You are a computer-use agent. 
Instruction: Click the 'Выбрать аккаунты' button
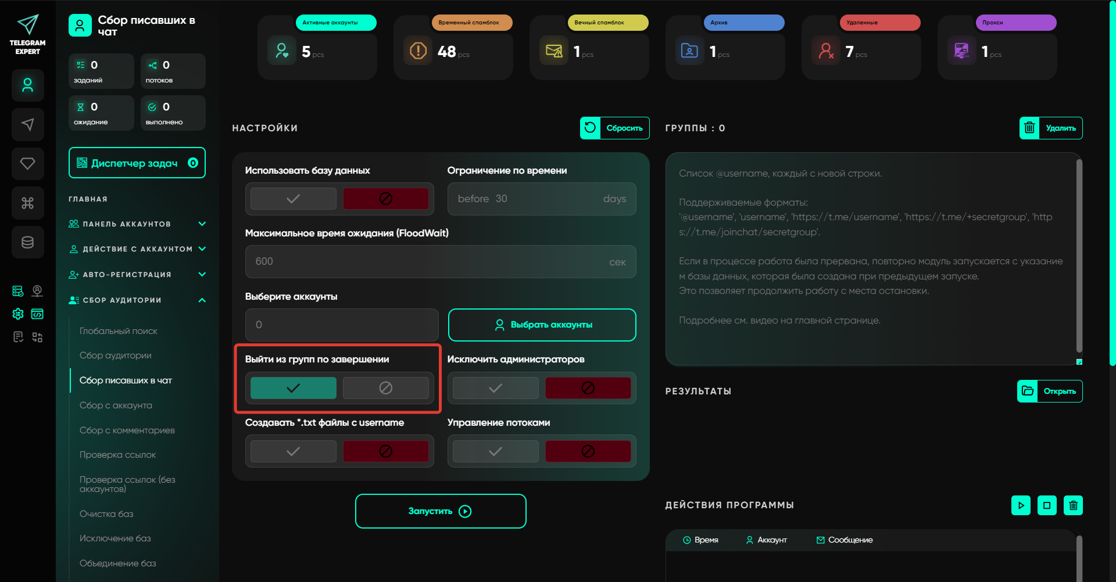pyautogui.click(x=542, y=325)
